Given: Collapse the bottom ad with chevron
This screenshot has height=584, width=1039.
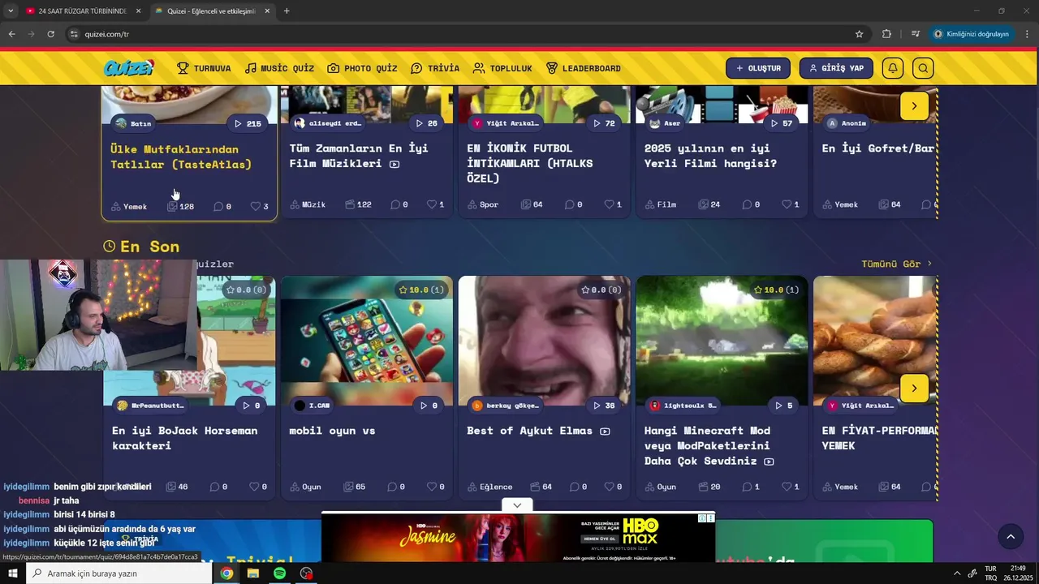Looking at the screenshot, I should [x=517, y=505].
